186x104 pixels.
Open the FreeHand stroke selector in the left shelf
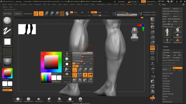(7, 32)
